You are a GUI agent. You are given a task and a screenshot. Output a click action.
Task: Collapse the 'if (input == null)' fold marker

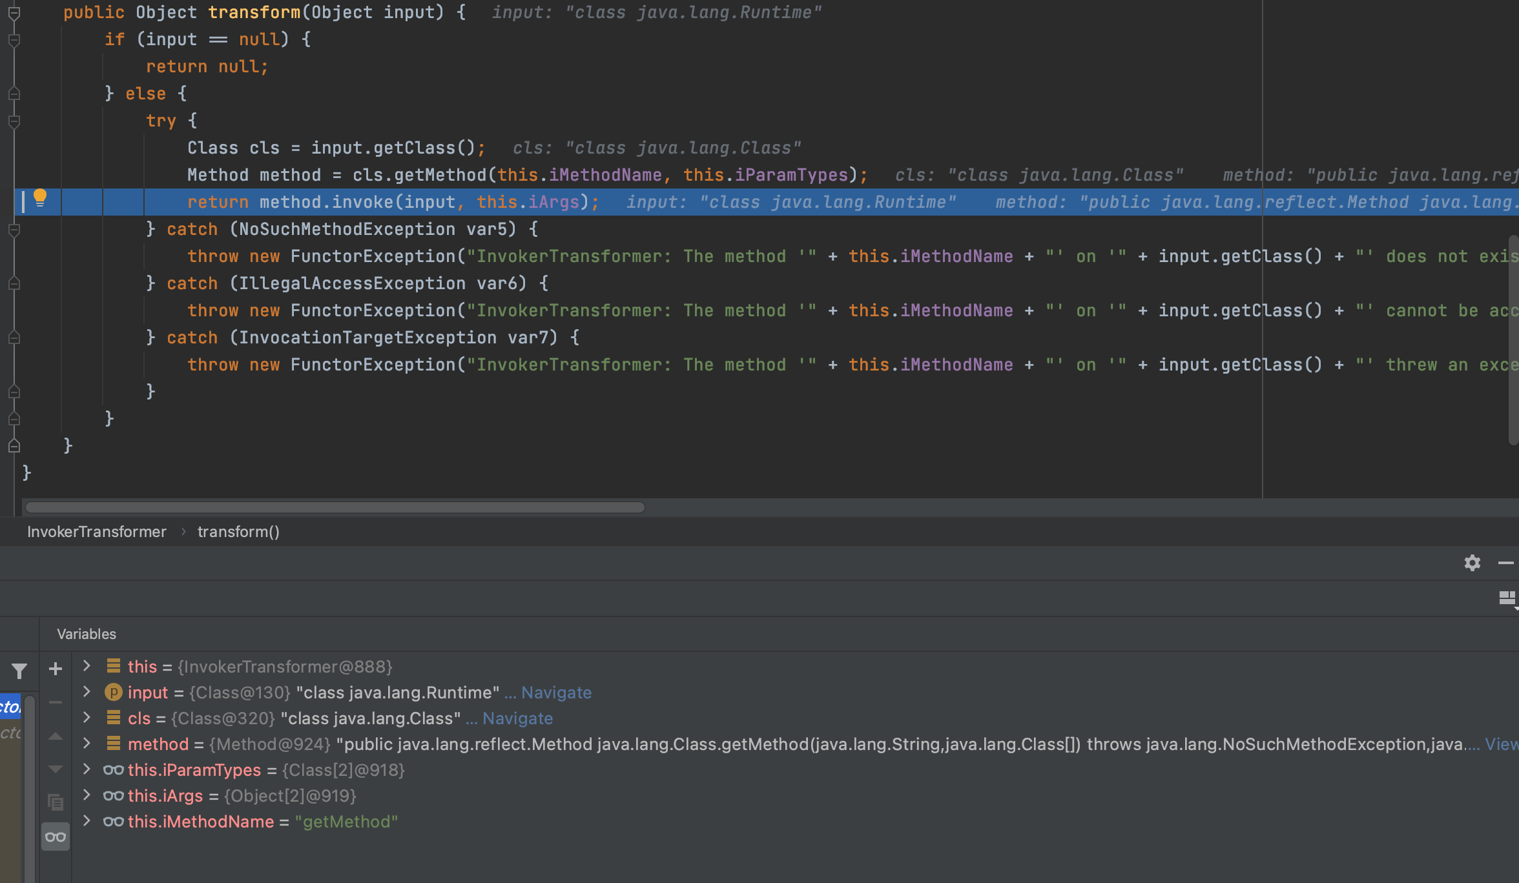(14, 39)
